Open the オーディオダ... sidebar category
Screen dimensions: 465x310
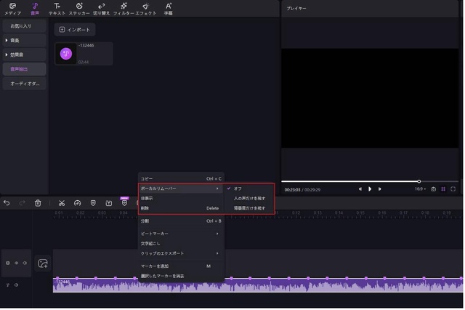(24, 84)
